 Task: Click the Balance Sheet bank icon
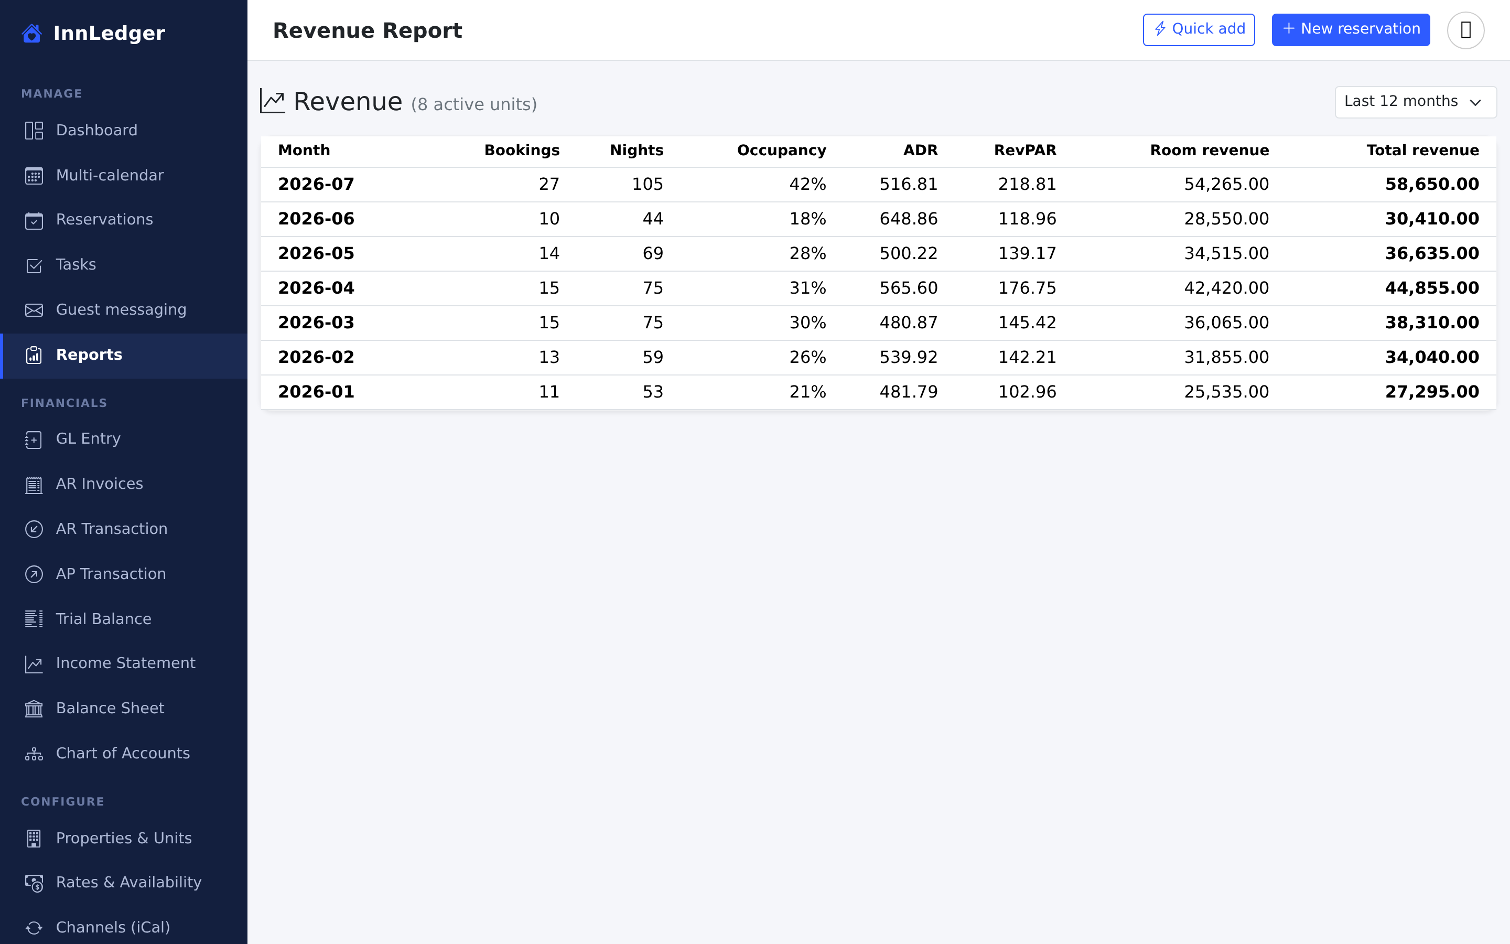pyautogui.click(x=34, y=709)
